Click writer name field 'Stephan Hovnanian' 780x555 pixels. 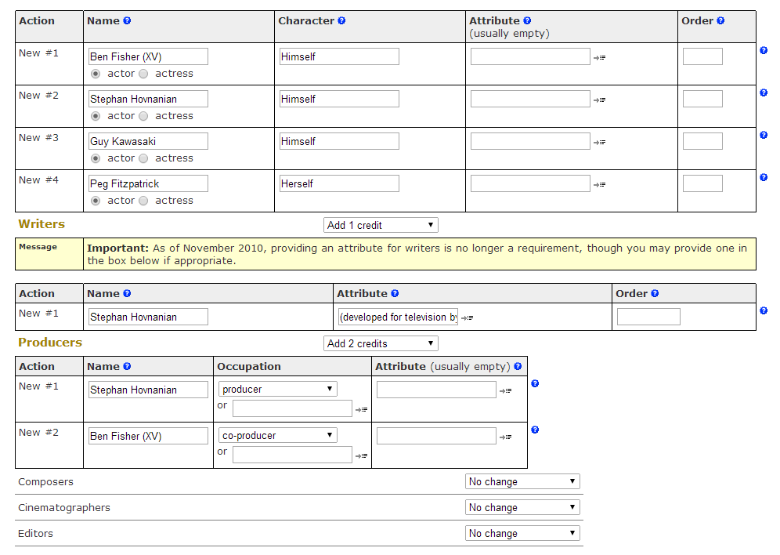[148, 317]
